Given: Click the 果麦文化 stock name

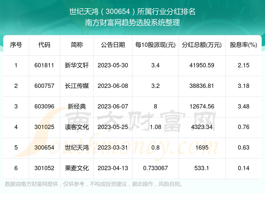Looking at the screenshot, I should pyautogui.click(x=77, y=168).
